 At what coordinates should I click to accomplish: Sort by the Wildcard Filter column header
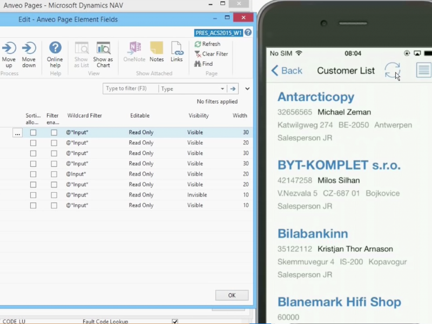(85, 116)
